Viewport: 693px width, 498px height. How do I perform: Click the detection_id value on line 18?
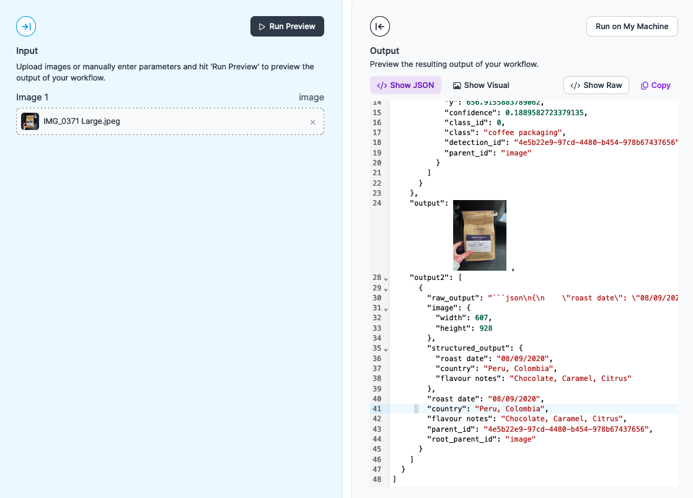click(596, 142)
